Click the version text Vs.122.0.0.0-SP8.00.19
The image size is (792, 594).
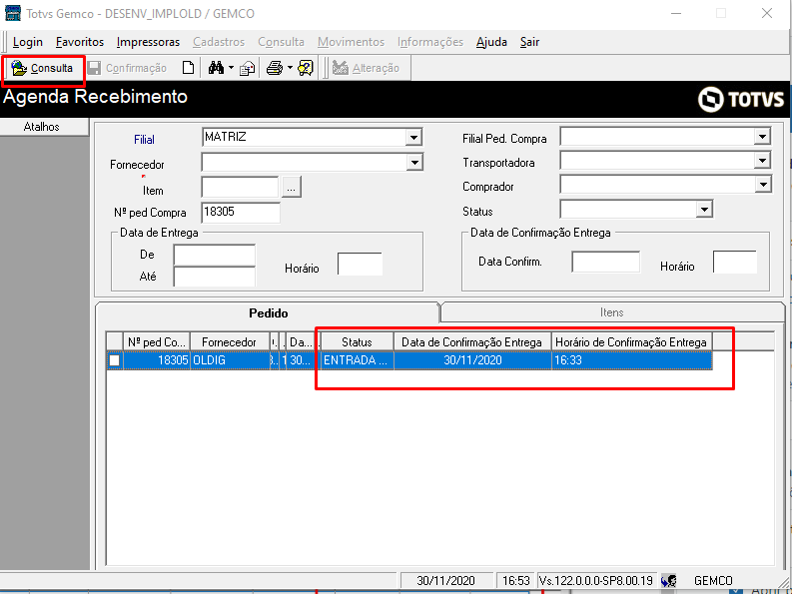tap(596, 580)
